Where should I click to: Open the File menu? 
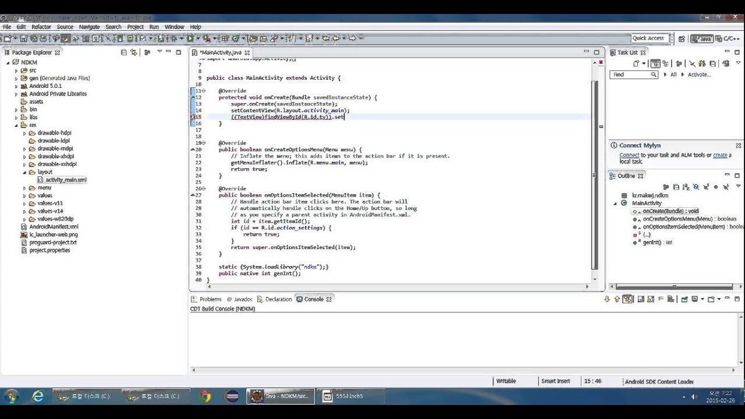coord(6,27)
